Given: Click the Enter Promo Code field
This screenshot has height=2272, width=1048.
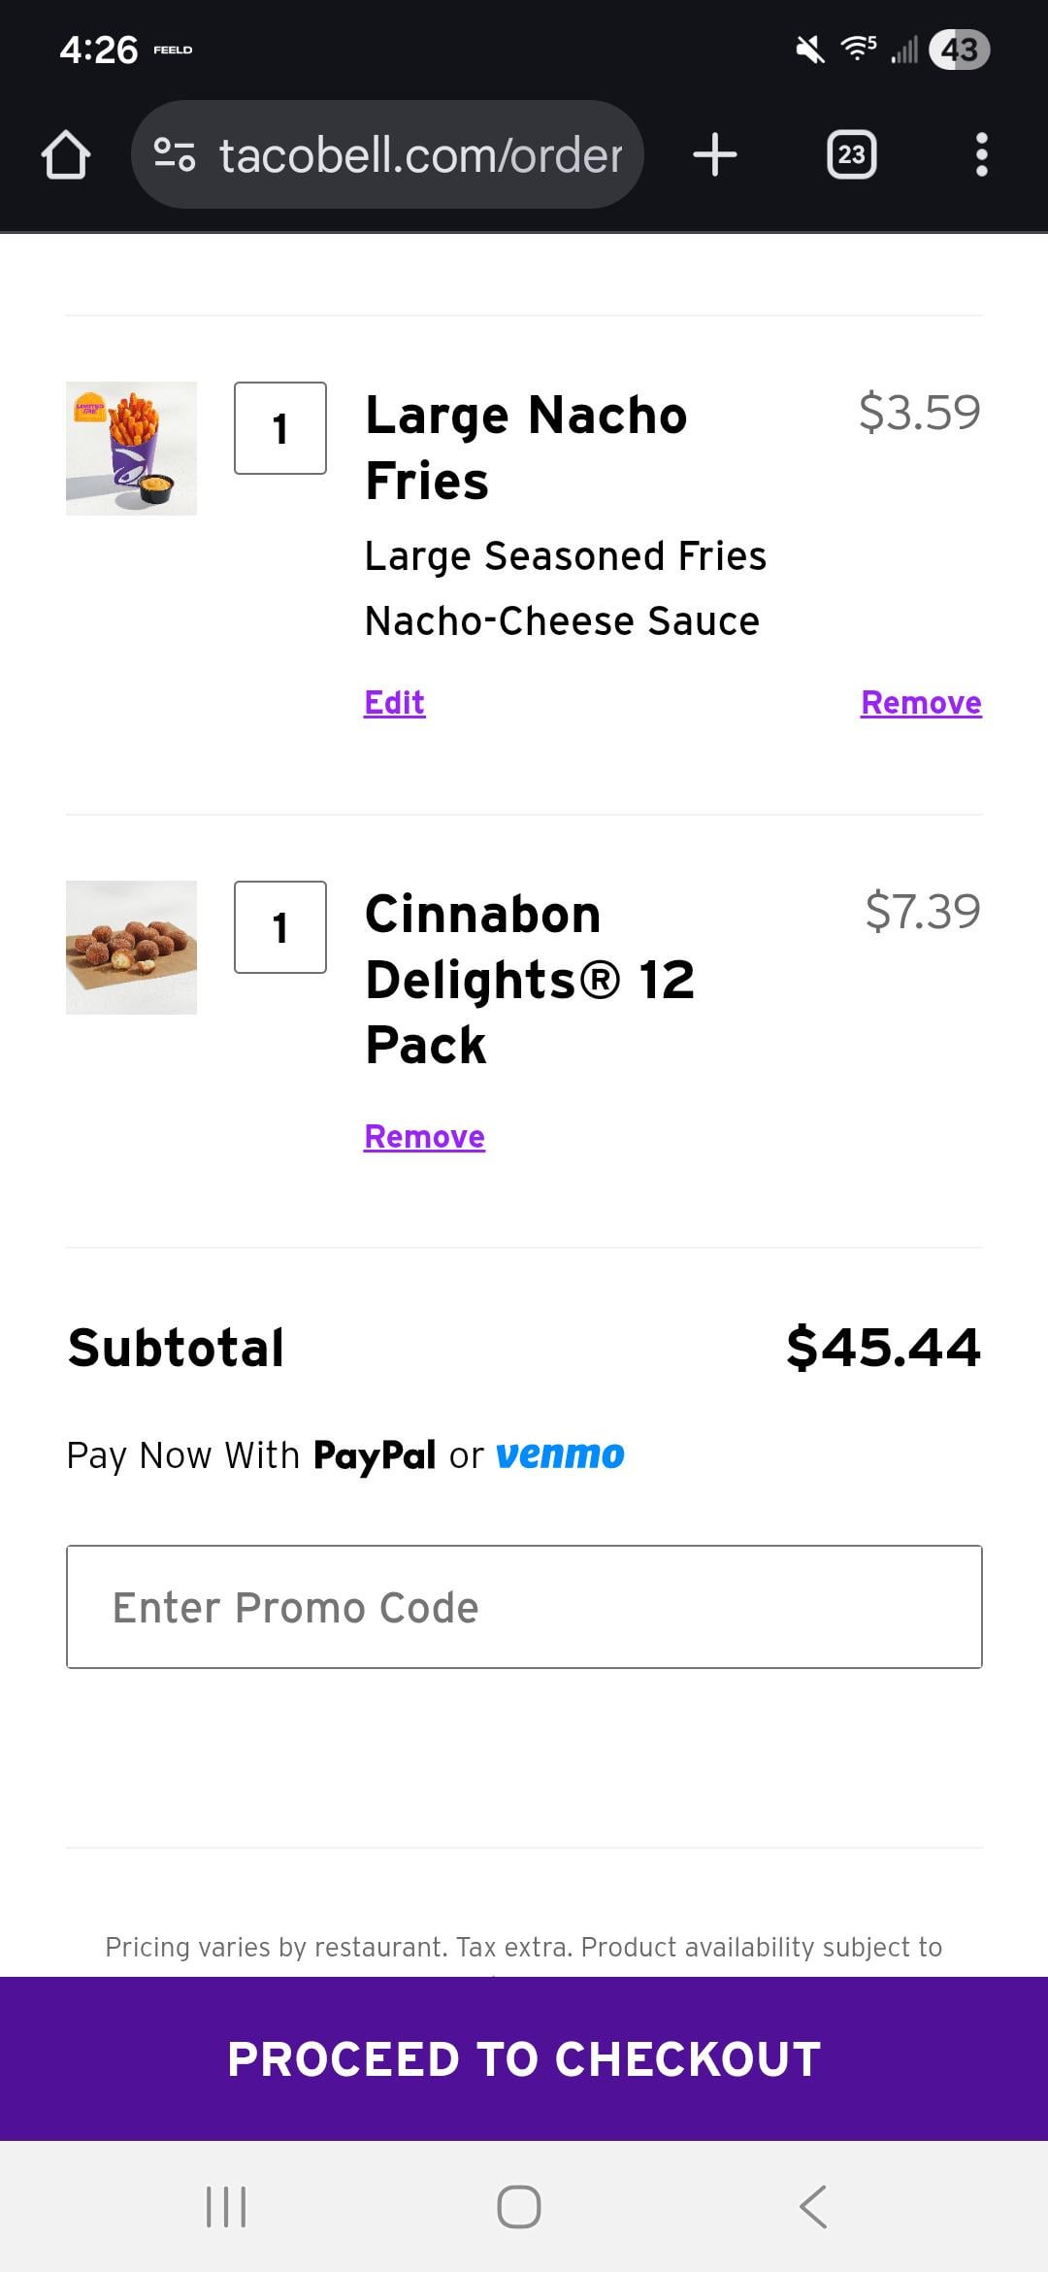Looking at the screenshot, I should (524, 1607).
